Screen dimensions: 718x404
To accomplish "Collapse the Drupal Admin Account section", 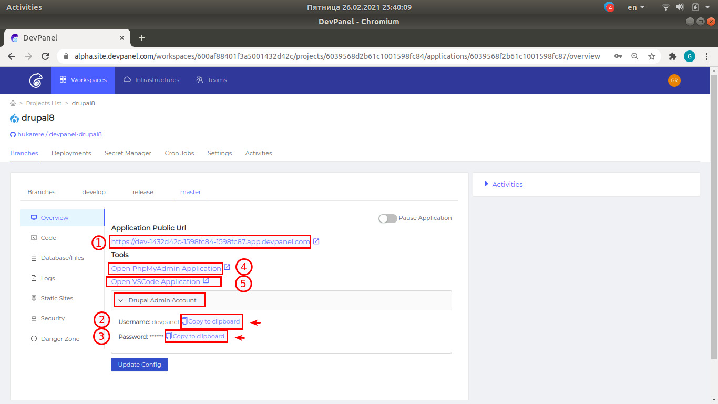I will tap(158, 300).
